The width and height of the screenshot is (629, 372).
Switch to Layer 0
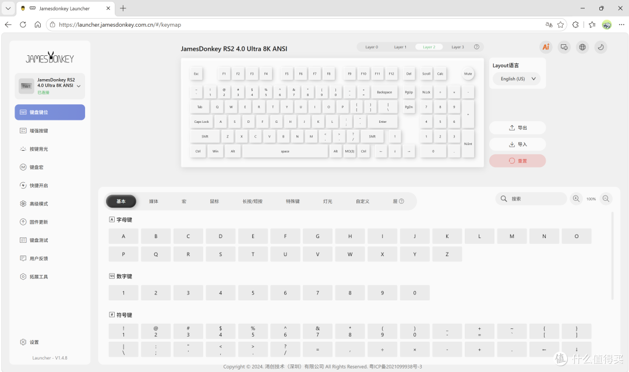[x=372, y=47]
